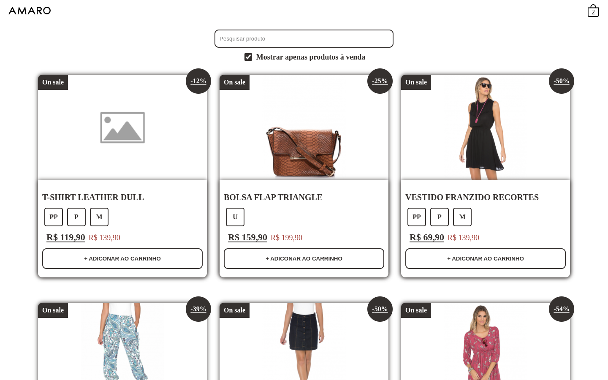
Task: Click the -39% discount badge
Action: pyautogui.click(x=198, y=309)
